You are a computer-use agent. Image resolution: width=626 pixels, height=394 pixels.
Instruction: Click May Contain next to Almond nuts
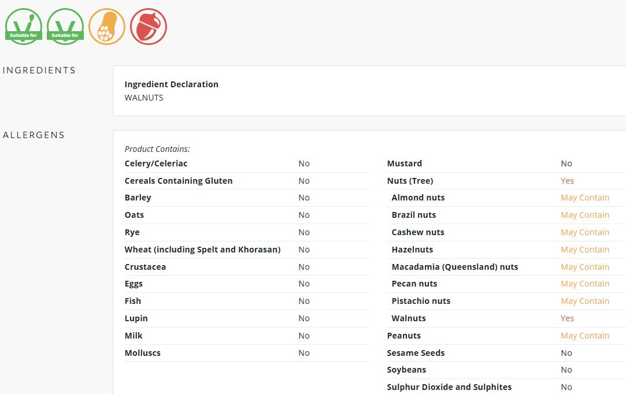tap(585, 198)
